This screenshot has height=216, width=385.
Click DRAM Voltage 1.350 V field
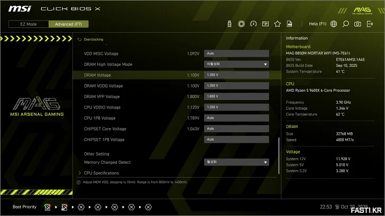[x=236, y=75]
